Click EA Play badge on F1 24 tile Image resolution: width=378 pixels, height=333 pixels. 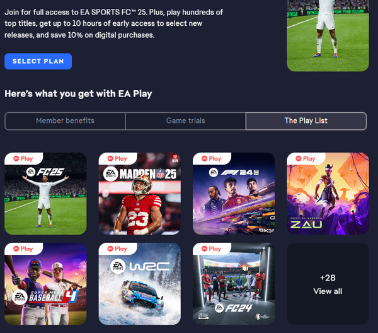[x=212, y=158]
